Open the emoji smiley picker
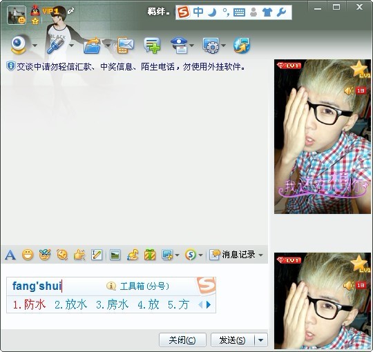This screenshot has height=352, width=373. tap(28, 255)
